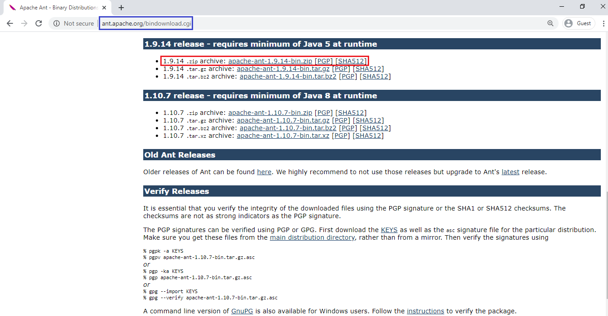Reload the Apache Ant download page
Image resolution: width=608 pixels, height=316 pixels.
tap(39, 23)
